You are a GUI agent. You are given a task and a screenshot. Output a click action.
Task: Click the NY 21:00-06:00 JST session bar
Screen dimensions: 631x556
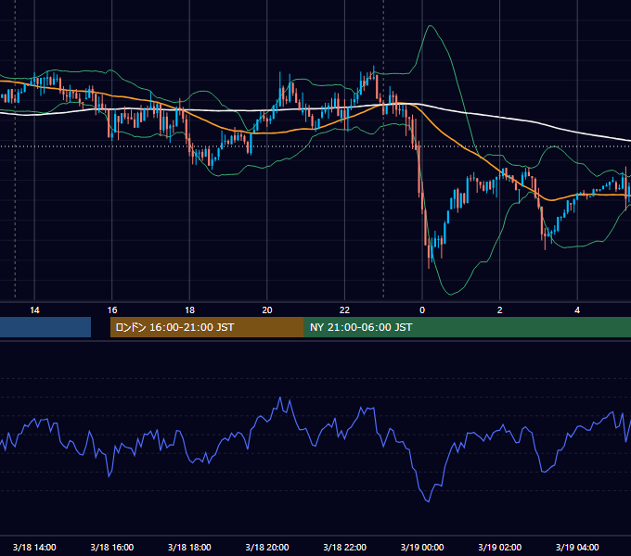467,327
